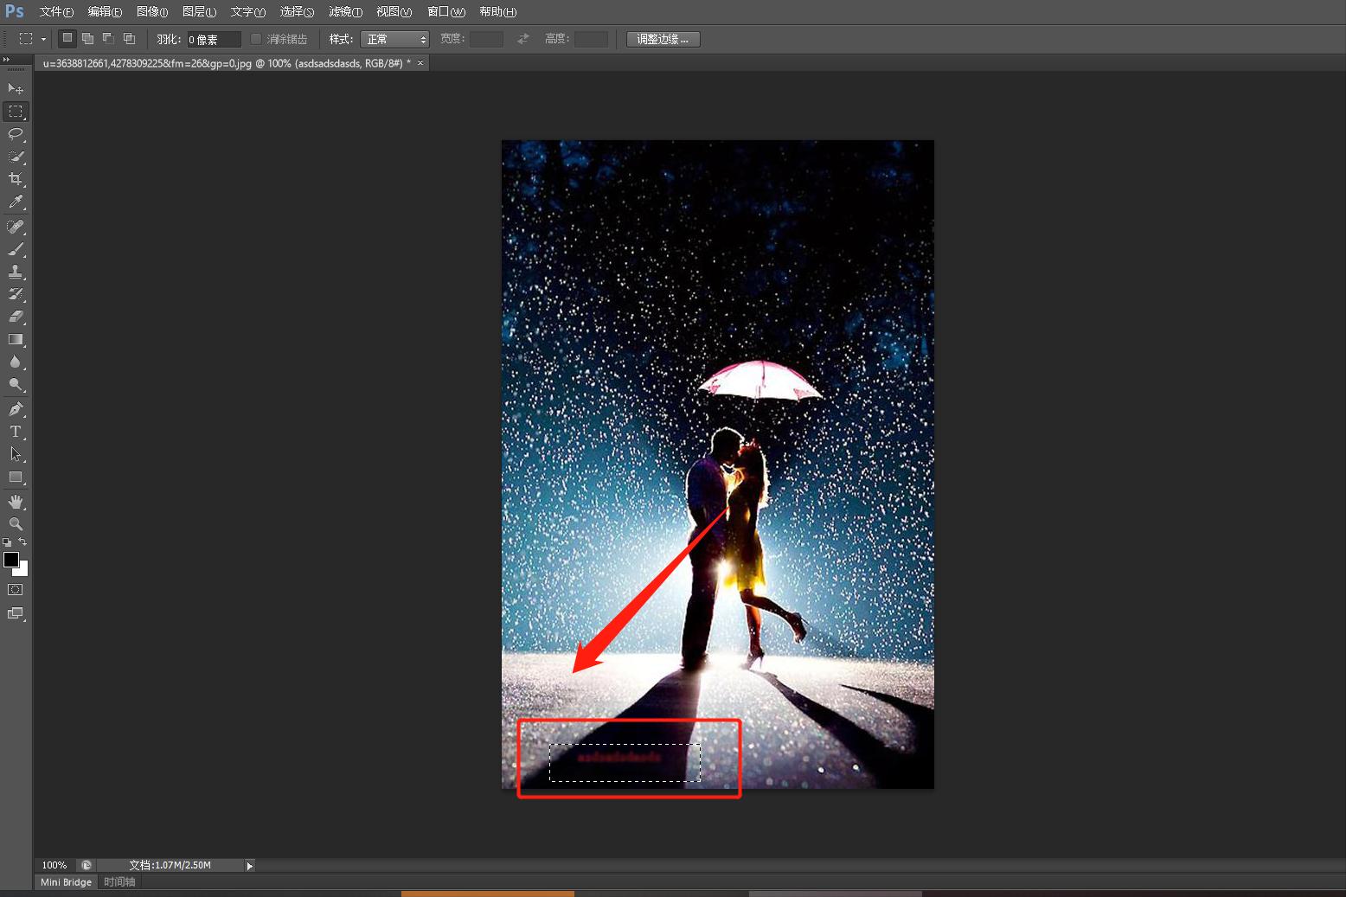Switch to the 时间轴 tab
The image size is (1346, 897).
pyautogui.click(x=119, y=882)
